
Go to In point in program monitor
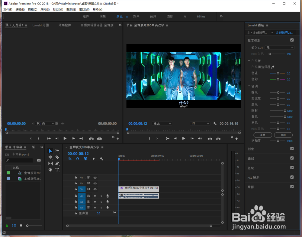168,138
